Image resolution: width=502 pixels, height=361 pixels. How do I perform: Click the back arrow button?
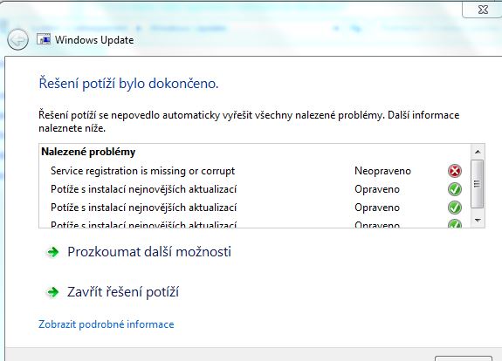coord(17,39)
